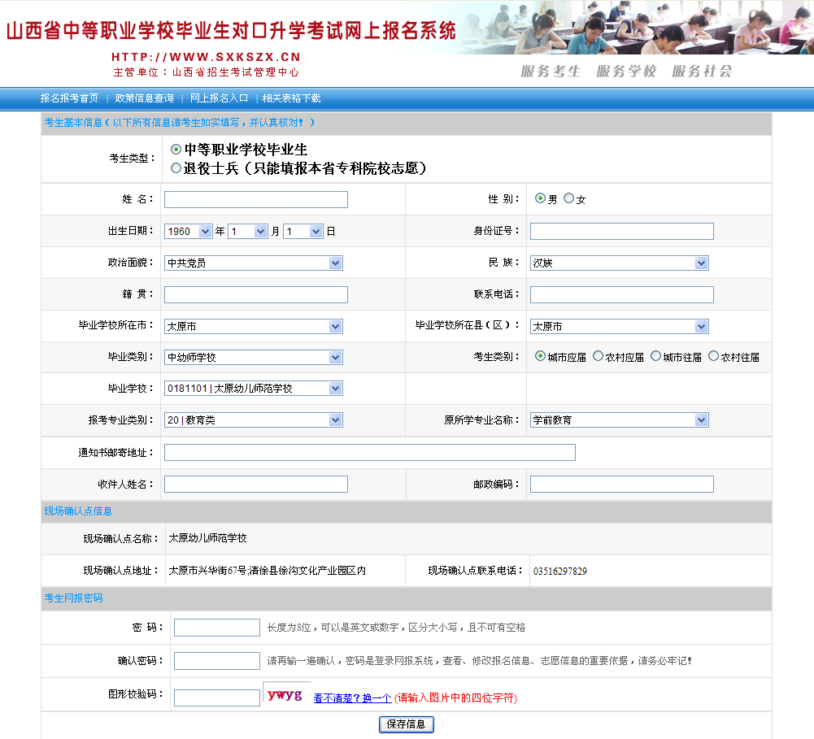Choose 女 gender radio button
Screen dimensions: 814x739
[x=568, y=198]
